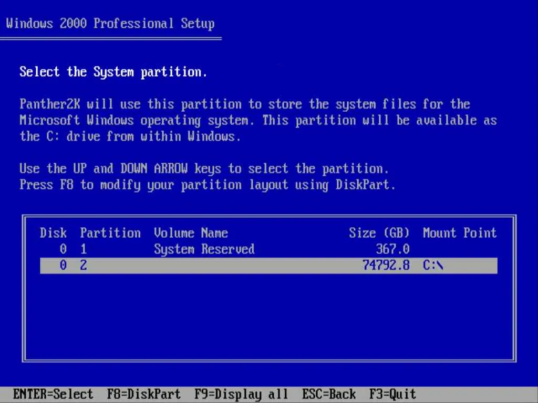
Task: Select the highlighted disk 0 partition 2 row
Action: coord(268,266)
